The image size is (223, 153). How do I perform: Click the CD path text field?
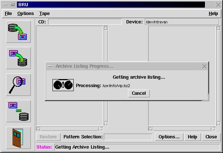pyautogui.click(x=84, y=22)
